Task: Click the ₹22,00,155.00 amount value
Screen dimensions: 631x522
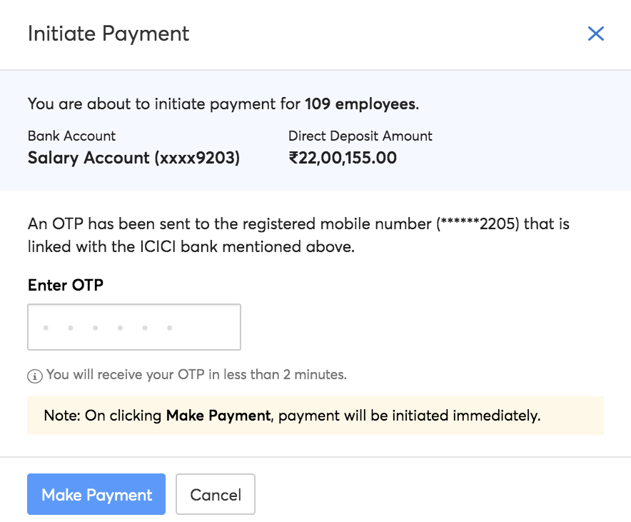Action: pos(343,158)
